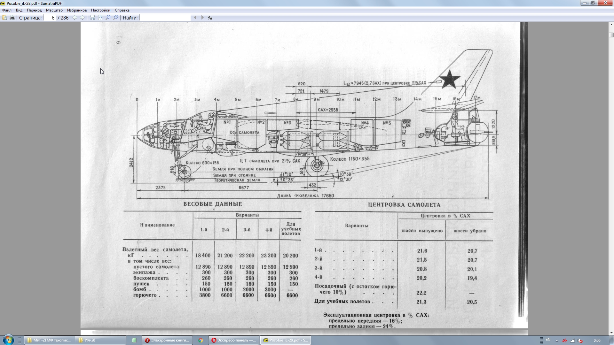Toggle match case search option
614x345 pixels.
tap(210, 18)
